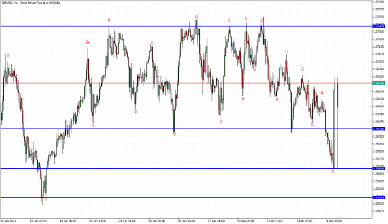This screenshot has width=388, height=224.
Task: Click the blue price tag of the lowest horizontal line
Action: [x=379, y=198]
